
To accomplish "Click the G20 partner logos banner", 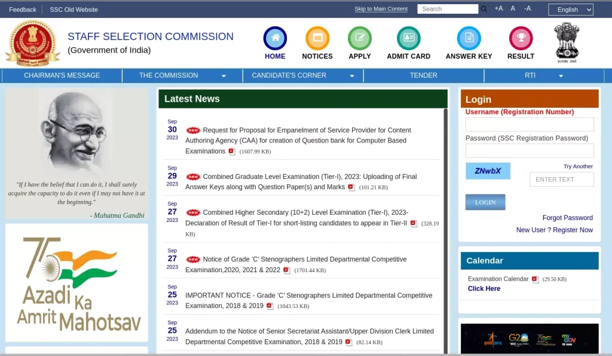I will pos(530,339).
